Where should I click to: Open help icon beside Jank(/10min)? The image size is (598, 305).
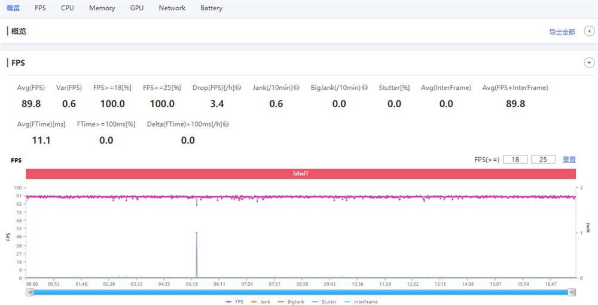tap(297, 88)
